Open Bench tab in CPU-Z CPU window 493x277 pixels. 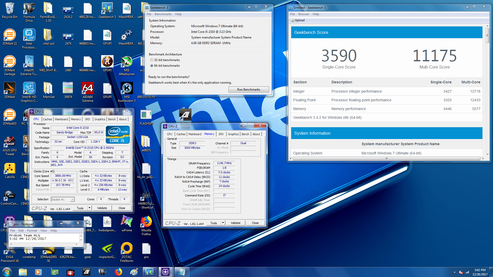pyautogui.click(x=112, y=119)
